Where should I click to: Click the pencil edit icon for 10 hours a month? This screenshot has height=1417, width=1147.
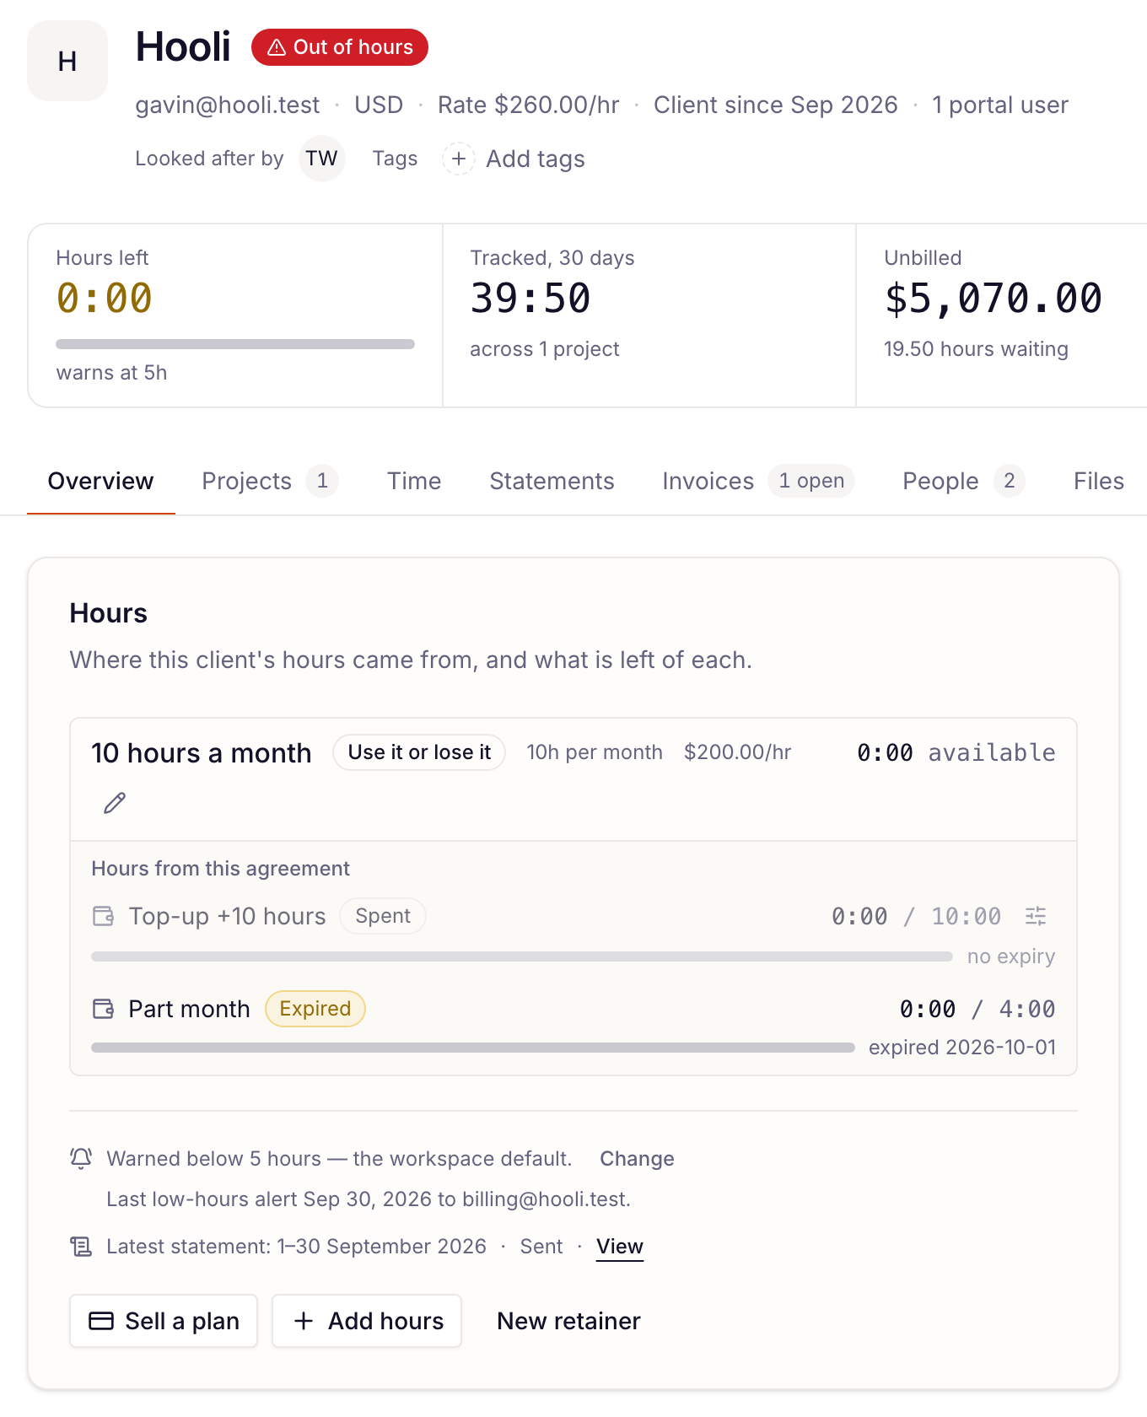(x=115, y=803)
